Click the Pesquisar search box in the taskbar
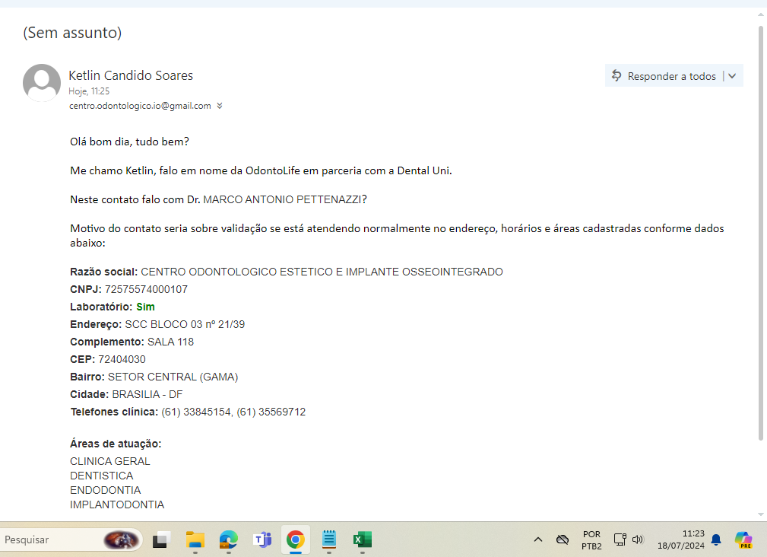The width and height of the screenshot is (767, 557). click(71, 539)
